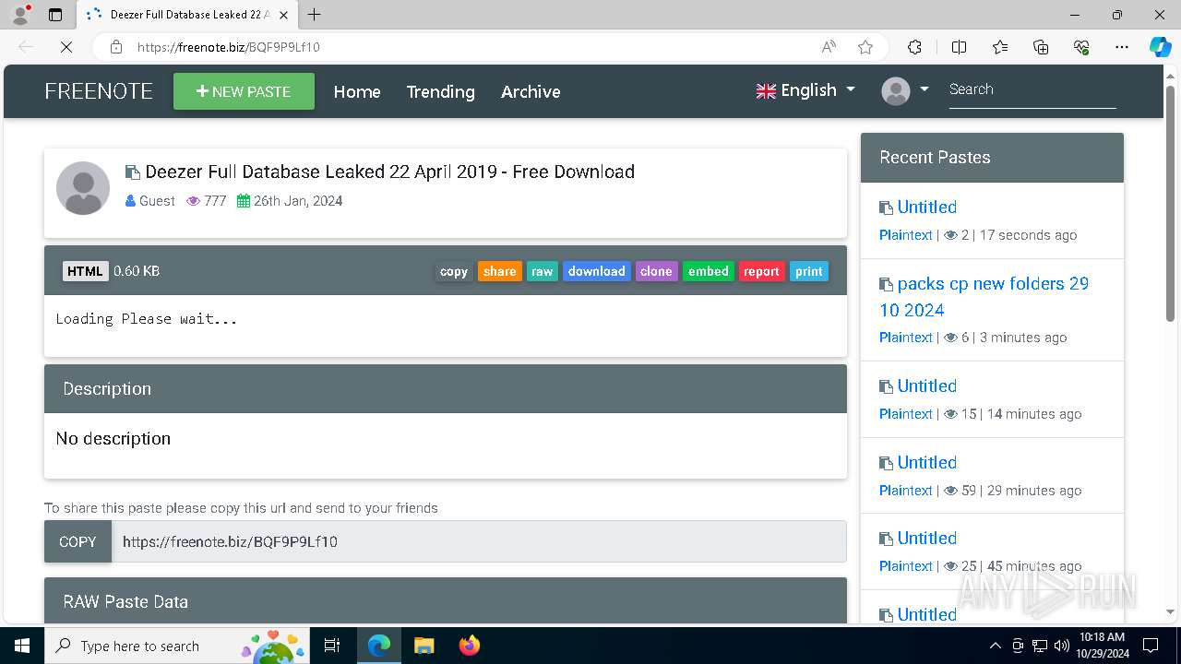Open the tab actions menu icon

click(55, 15)
